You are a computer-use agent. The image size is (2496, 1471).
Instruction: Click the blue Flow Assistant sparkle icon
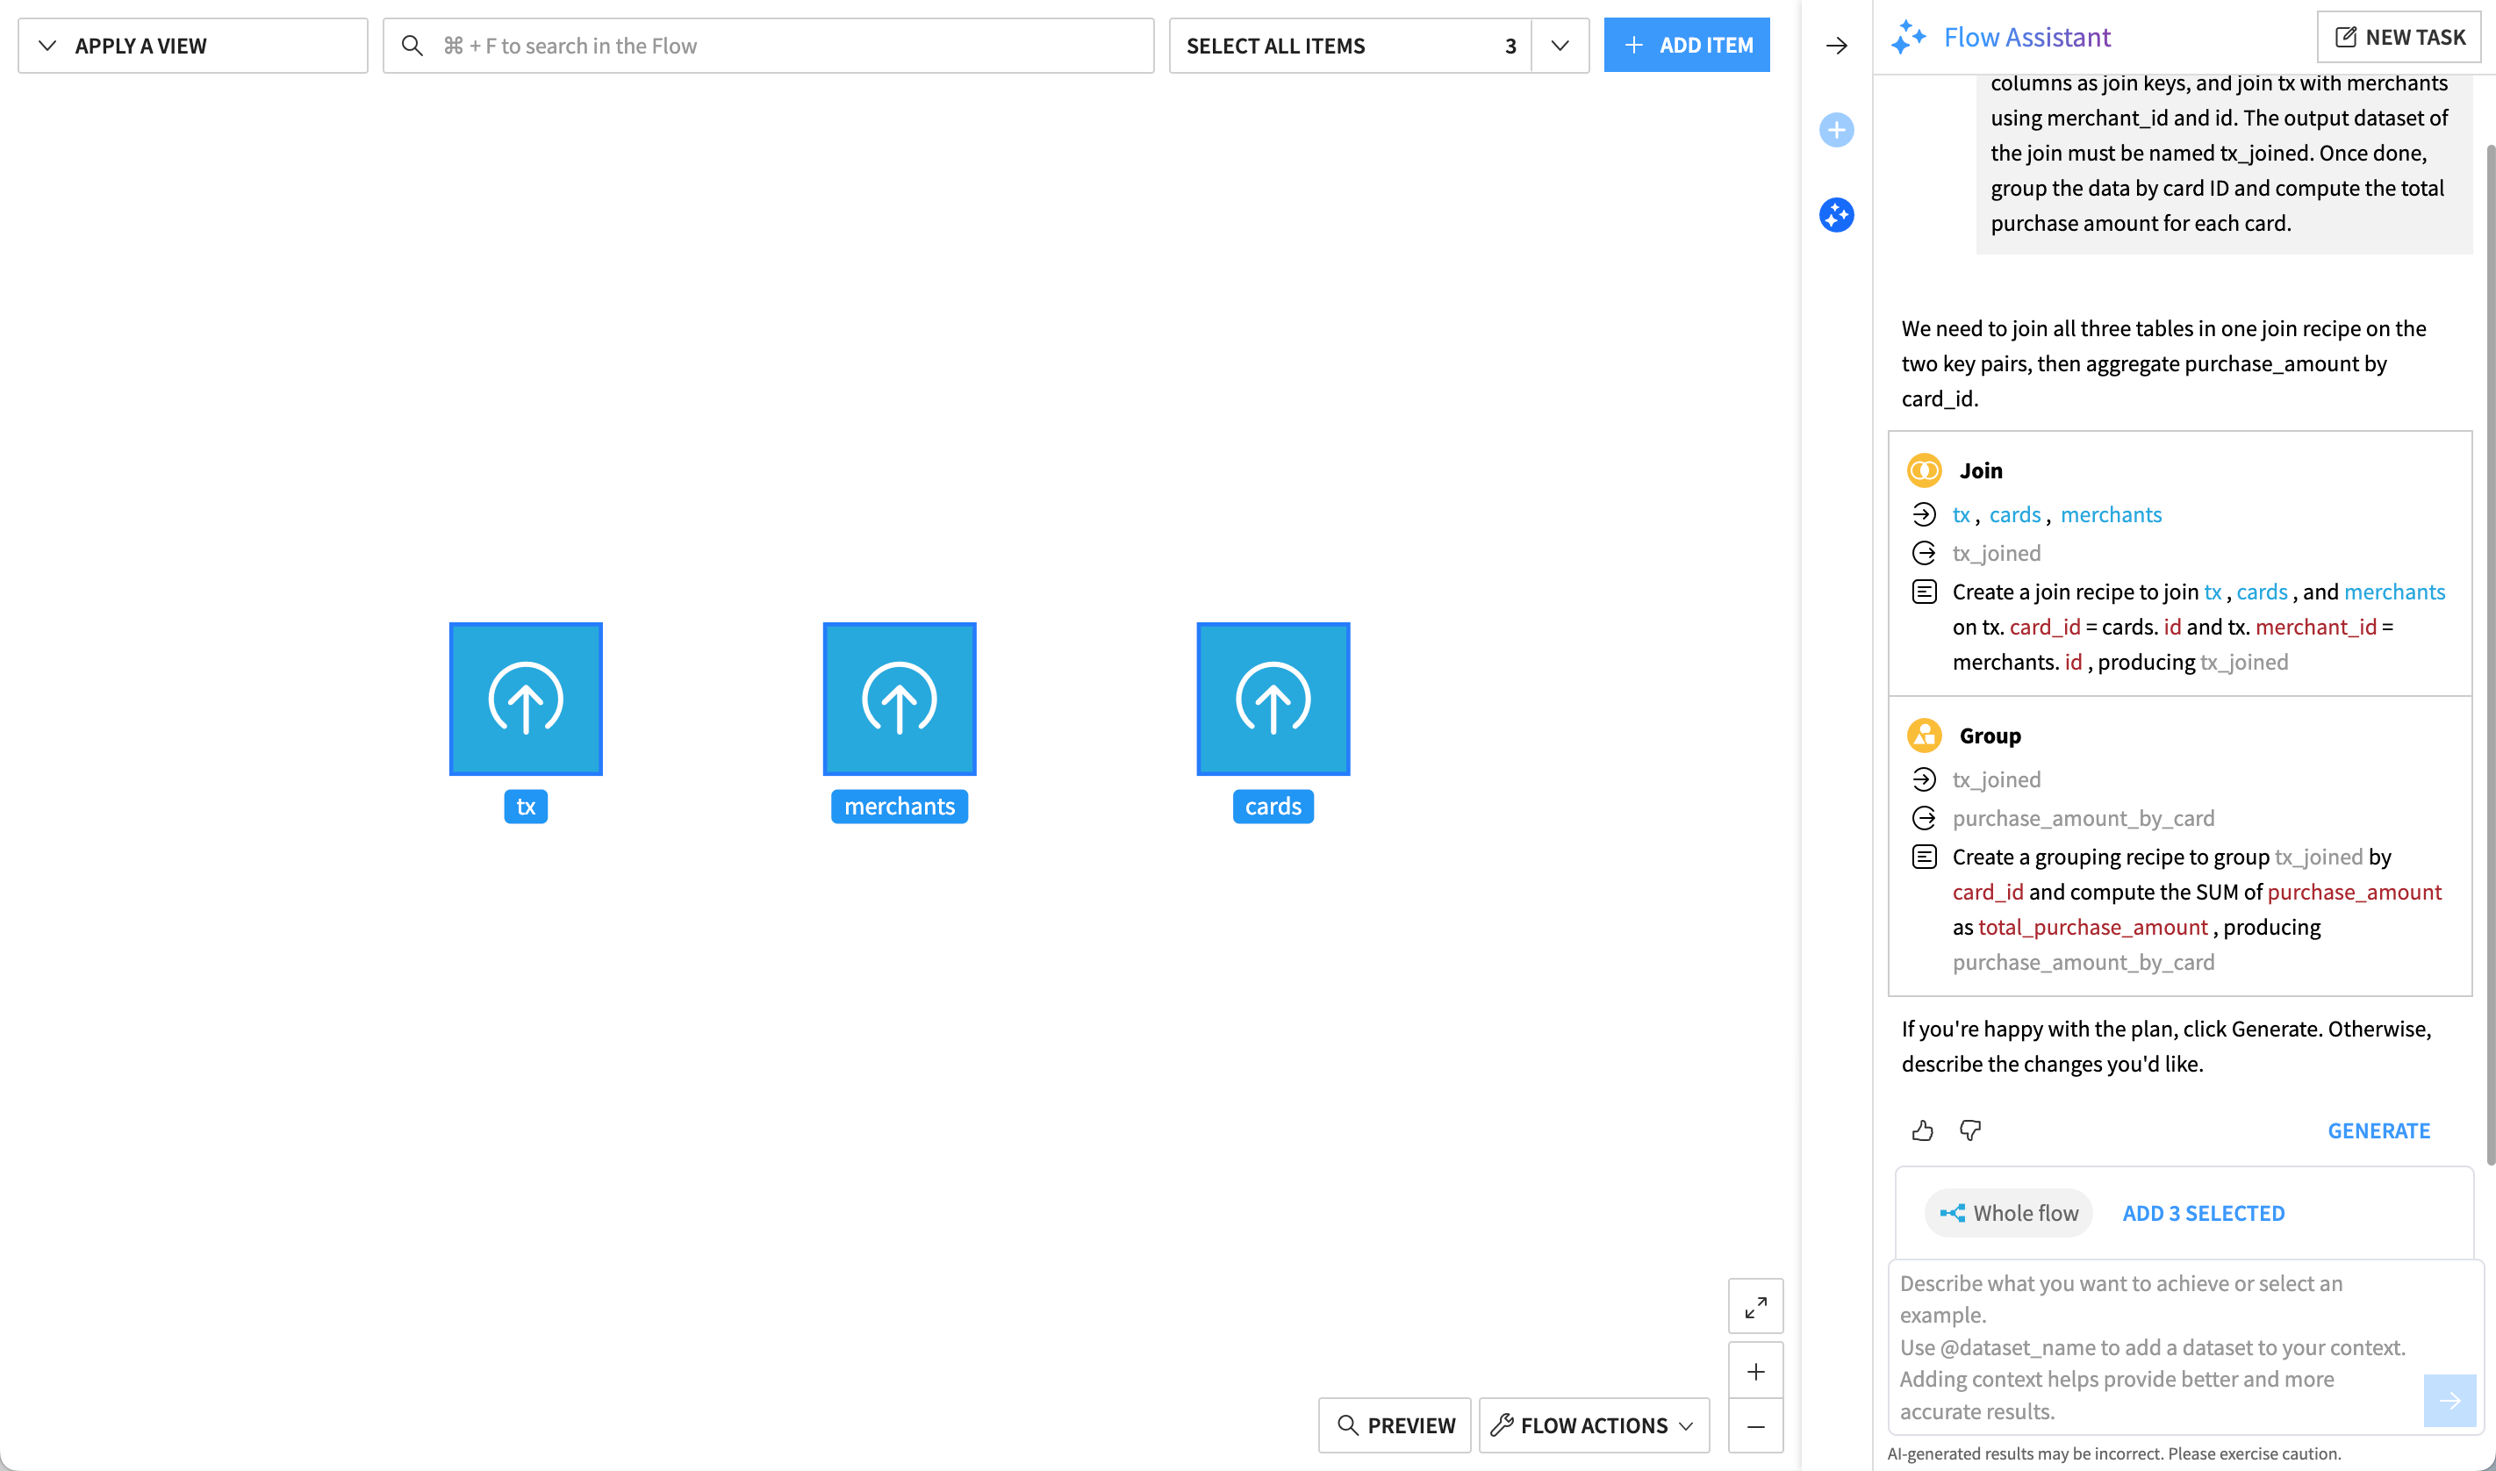[x=1836, y=215]
